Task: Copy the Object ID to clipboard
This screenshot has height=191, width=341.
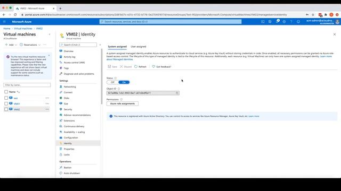Action: tap(177, 93)
